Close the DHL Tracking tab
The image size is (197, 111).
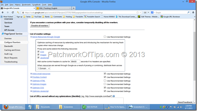pyautogui.click(x=70, y=8)
